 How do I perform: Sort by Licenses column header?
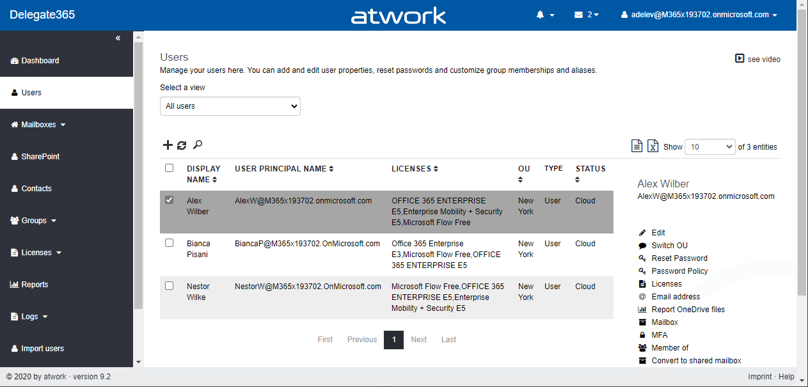pos(415,169)
